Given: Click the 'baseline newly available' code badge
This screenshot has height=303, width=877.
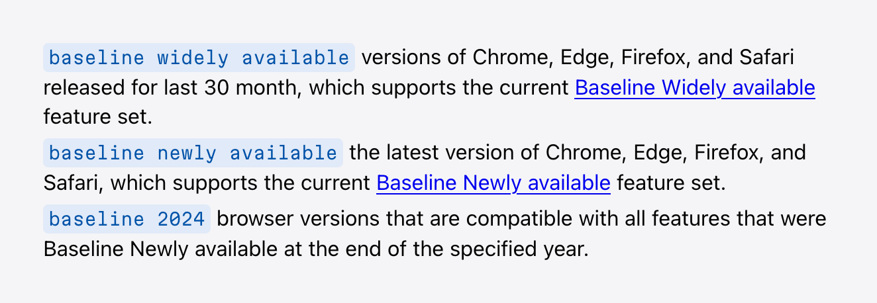Looking at the screenshot, I should point(193,153).
